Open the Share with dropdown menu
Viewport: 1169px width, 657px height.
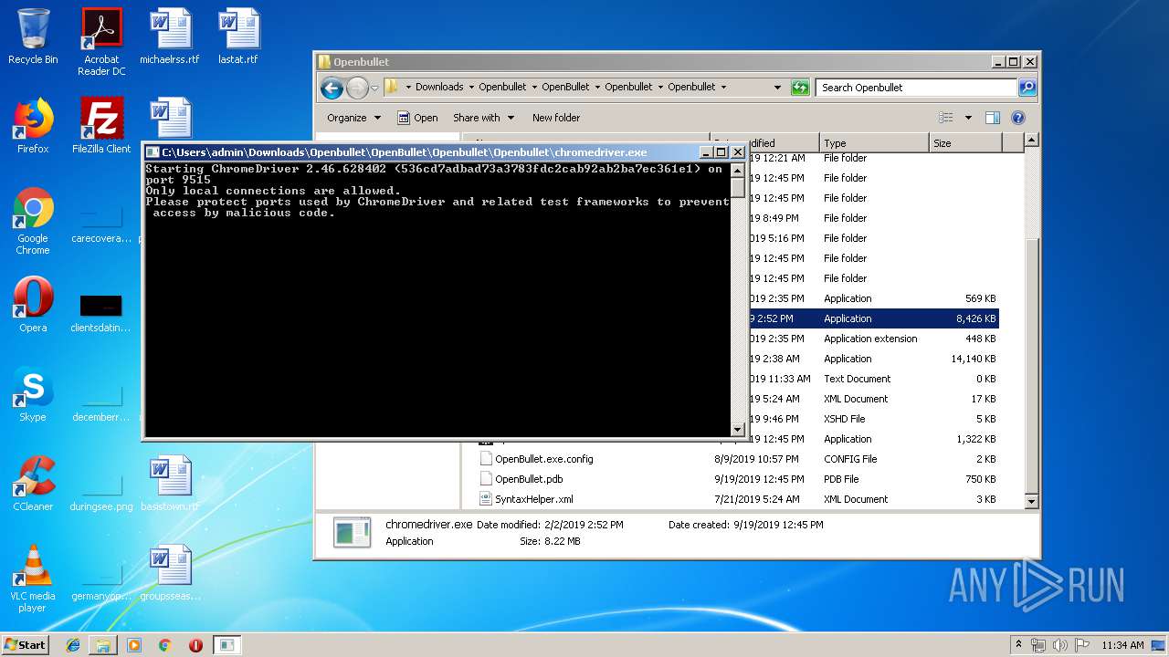[484, 118]
